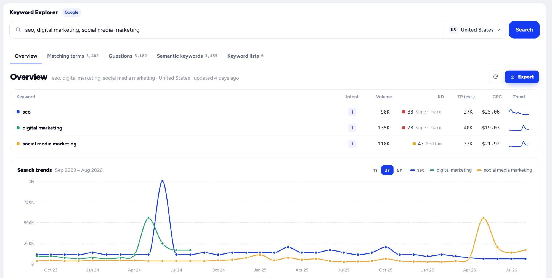Click the search magnifier icon
552x278 pixels.
pos(18,30)
